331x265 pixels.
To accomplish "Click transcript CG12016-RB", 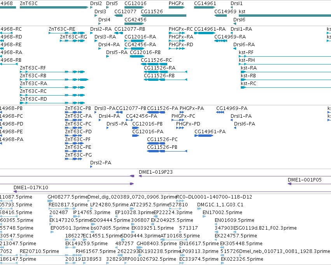I will coord(145,52).
